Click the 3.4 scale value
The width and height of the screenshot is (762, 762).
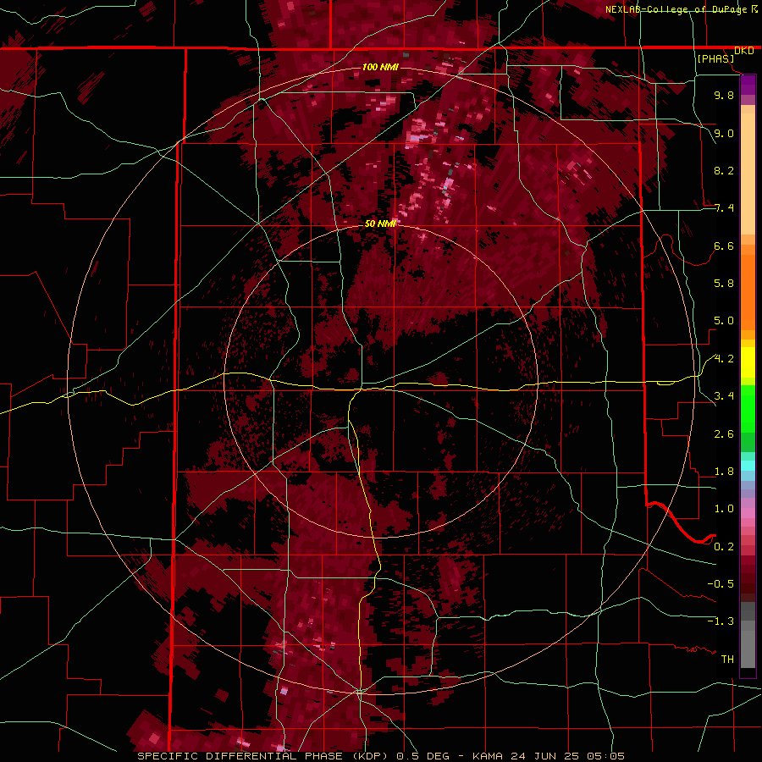tap(724, 396)
